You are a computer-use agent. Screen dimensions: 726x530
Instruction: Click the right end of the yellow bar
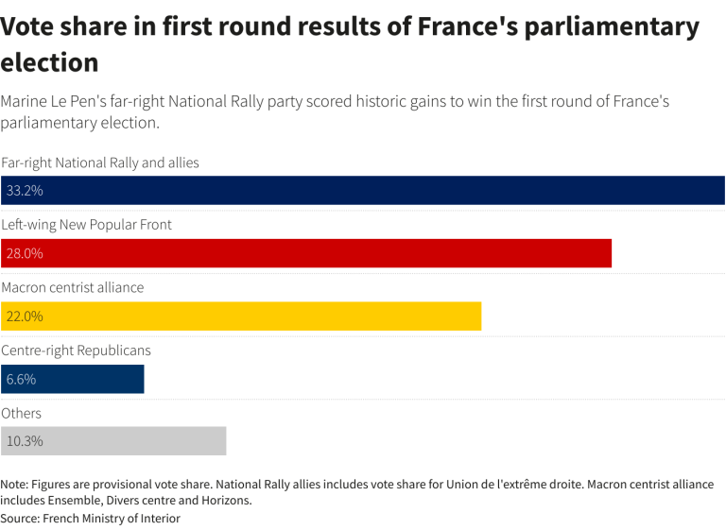(477, 316)
